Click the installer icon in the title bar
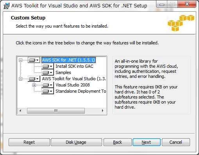Image resolution: width=199 pixels, height=155 pixels. pos(6,6)
